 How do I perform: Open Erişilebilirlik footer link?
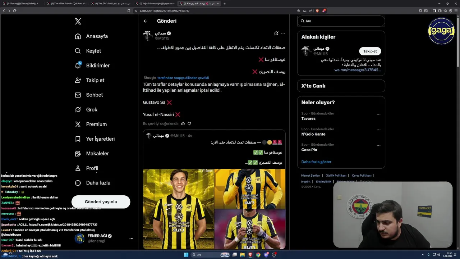click(323, 182)
